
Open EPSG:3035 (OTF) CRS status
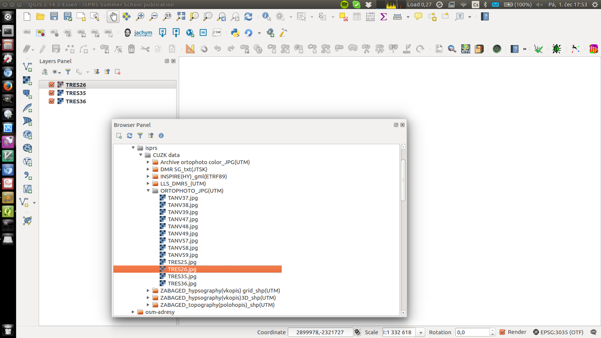pos(558,332)
